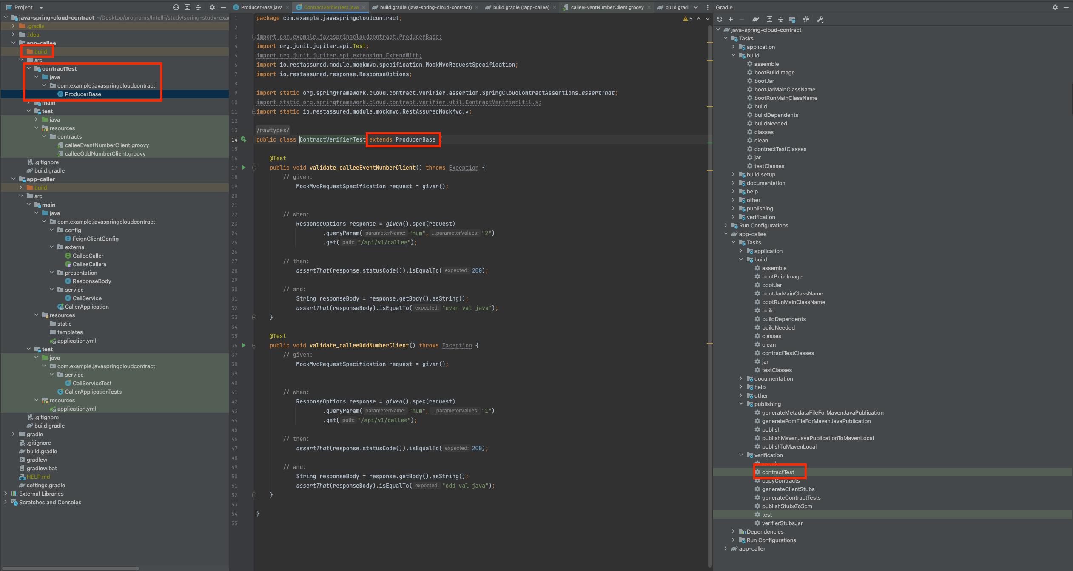Open Gradle build tool settings wrench
This screenshot has height=571, width=1073.
(x=820, y=19)
